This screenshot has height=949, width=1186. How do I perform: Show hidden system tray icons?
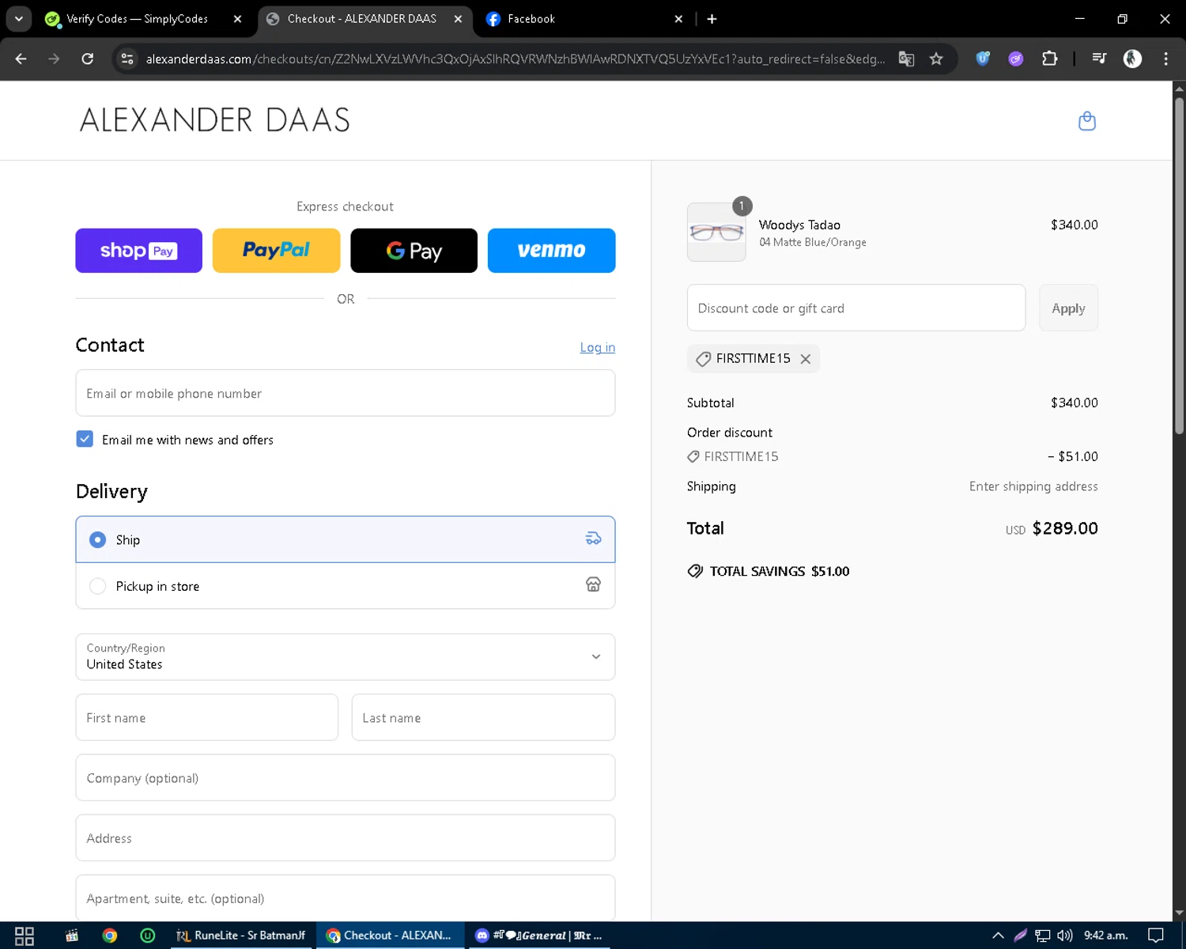tap(998, 936)
